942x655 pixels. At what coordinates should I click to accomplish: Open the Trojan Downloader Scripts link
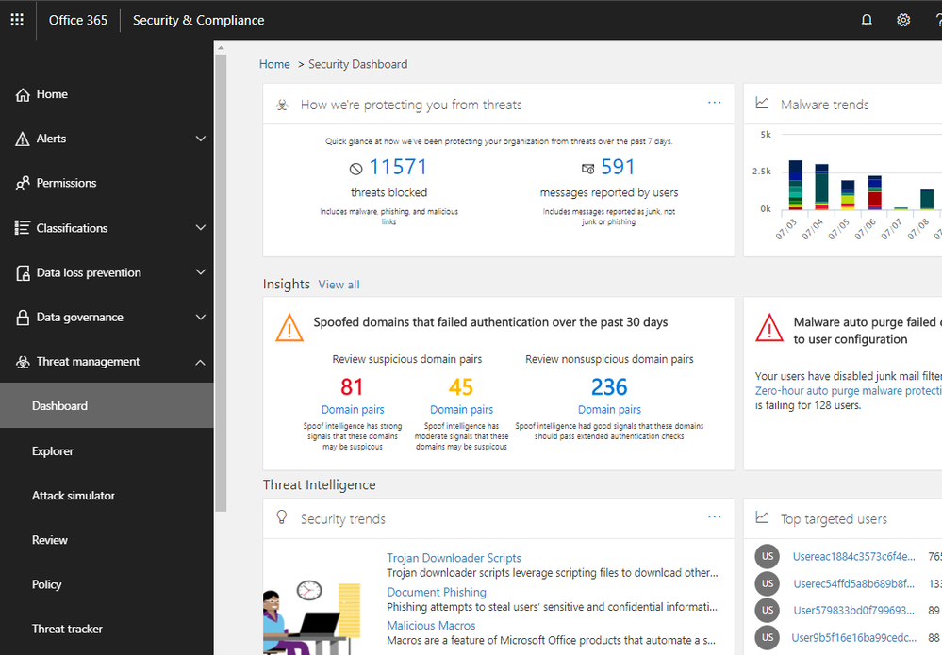coord(454,558)
